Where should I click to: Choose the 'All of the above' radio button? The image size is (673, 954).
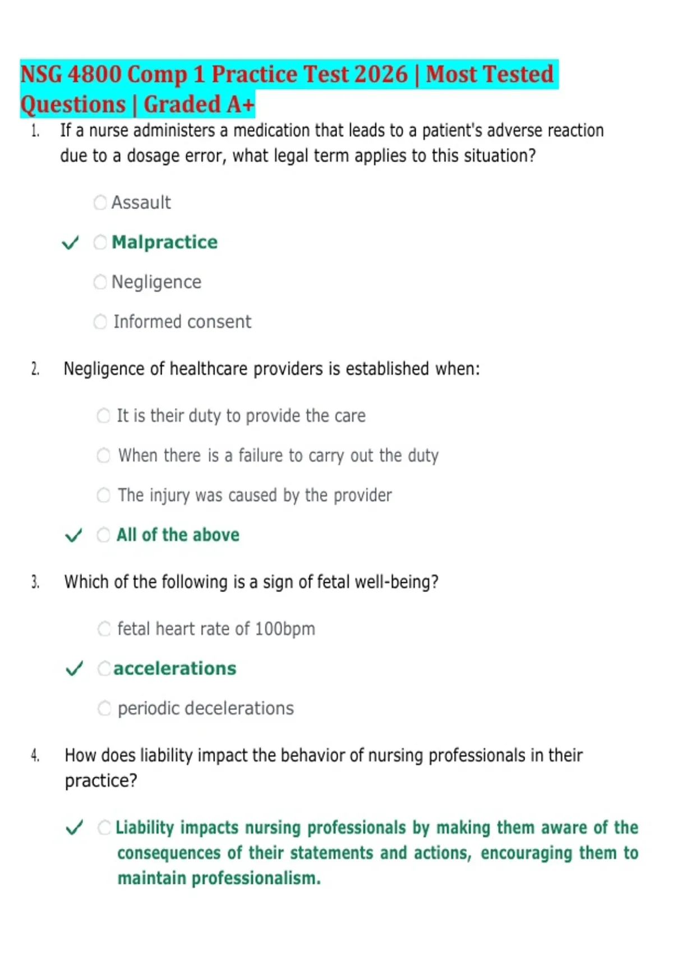point(104,535)
